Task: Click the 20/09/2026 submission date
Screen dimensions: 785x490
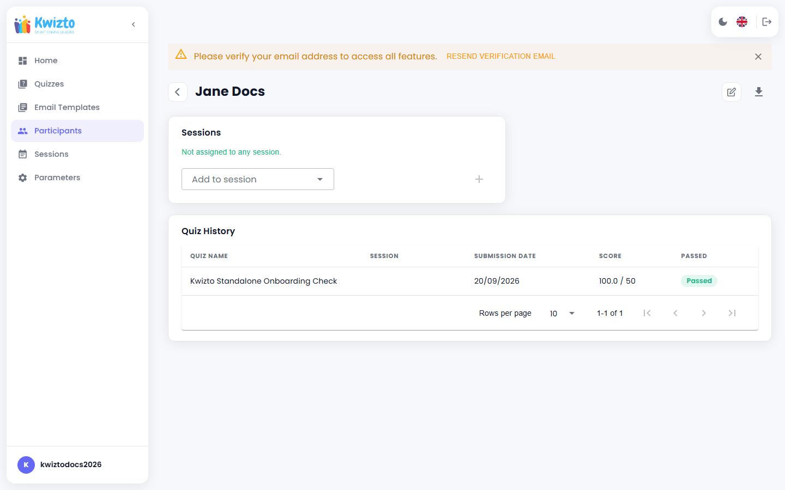Action: (497, 281)
